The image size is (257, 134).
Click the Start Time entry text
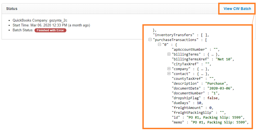coord(51,25)
